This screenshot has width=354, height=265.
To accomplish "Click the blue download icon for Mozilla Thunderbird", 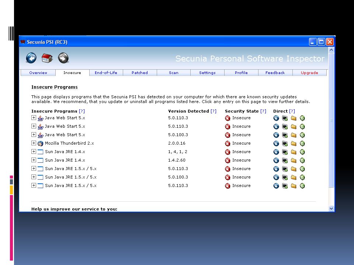I will [276, 143].
